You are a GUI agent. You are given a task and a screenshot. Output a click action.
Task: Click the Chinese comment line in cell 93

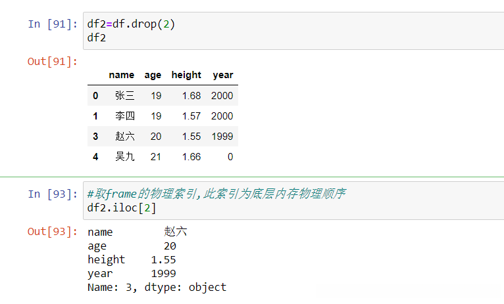217,194
